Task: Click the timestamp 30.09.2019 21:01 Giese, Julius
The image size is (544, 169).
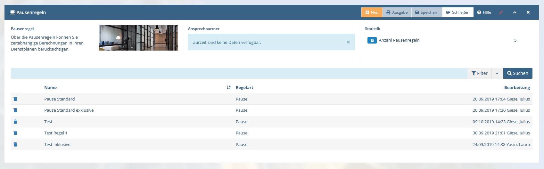Action: 501,133
